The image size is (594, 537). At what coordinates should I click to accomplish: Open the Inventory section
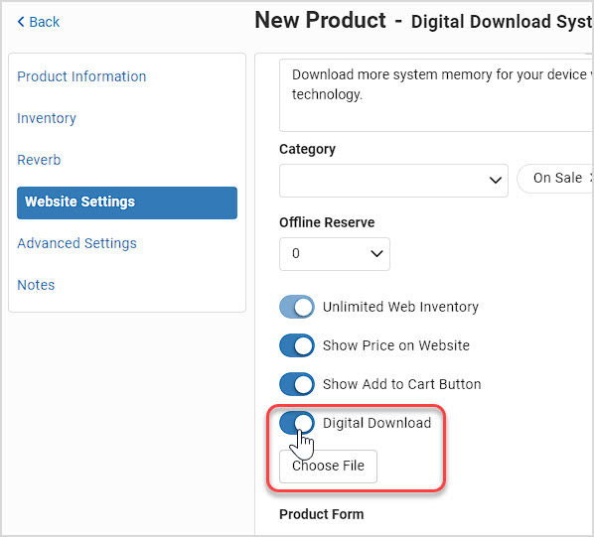point(47,118)
